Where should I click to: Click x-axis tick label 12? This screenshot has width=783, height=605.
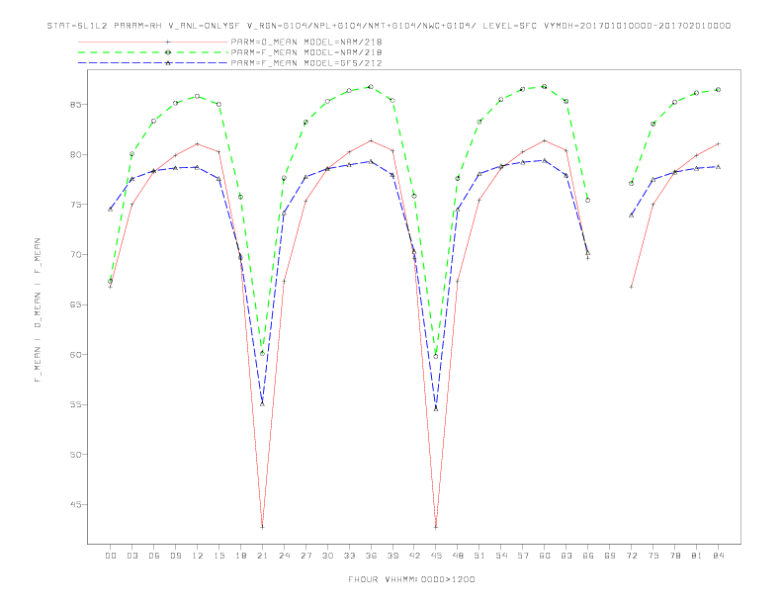click(x=198, y=556)
